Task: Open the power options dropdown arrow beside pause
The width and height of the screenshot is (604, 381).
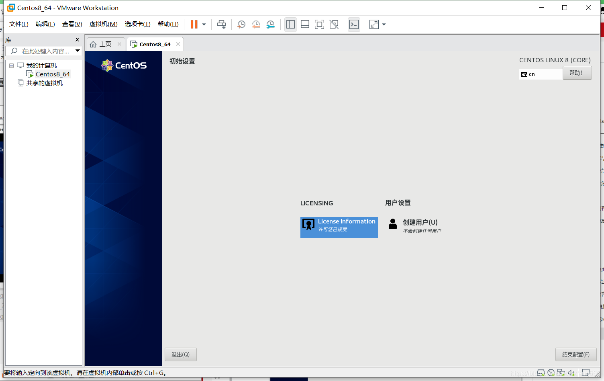Action: pyautogui.click(x=204, y=25)
